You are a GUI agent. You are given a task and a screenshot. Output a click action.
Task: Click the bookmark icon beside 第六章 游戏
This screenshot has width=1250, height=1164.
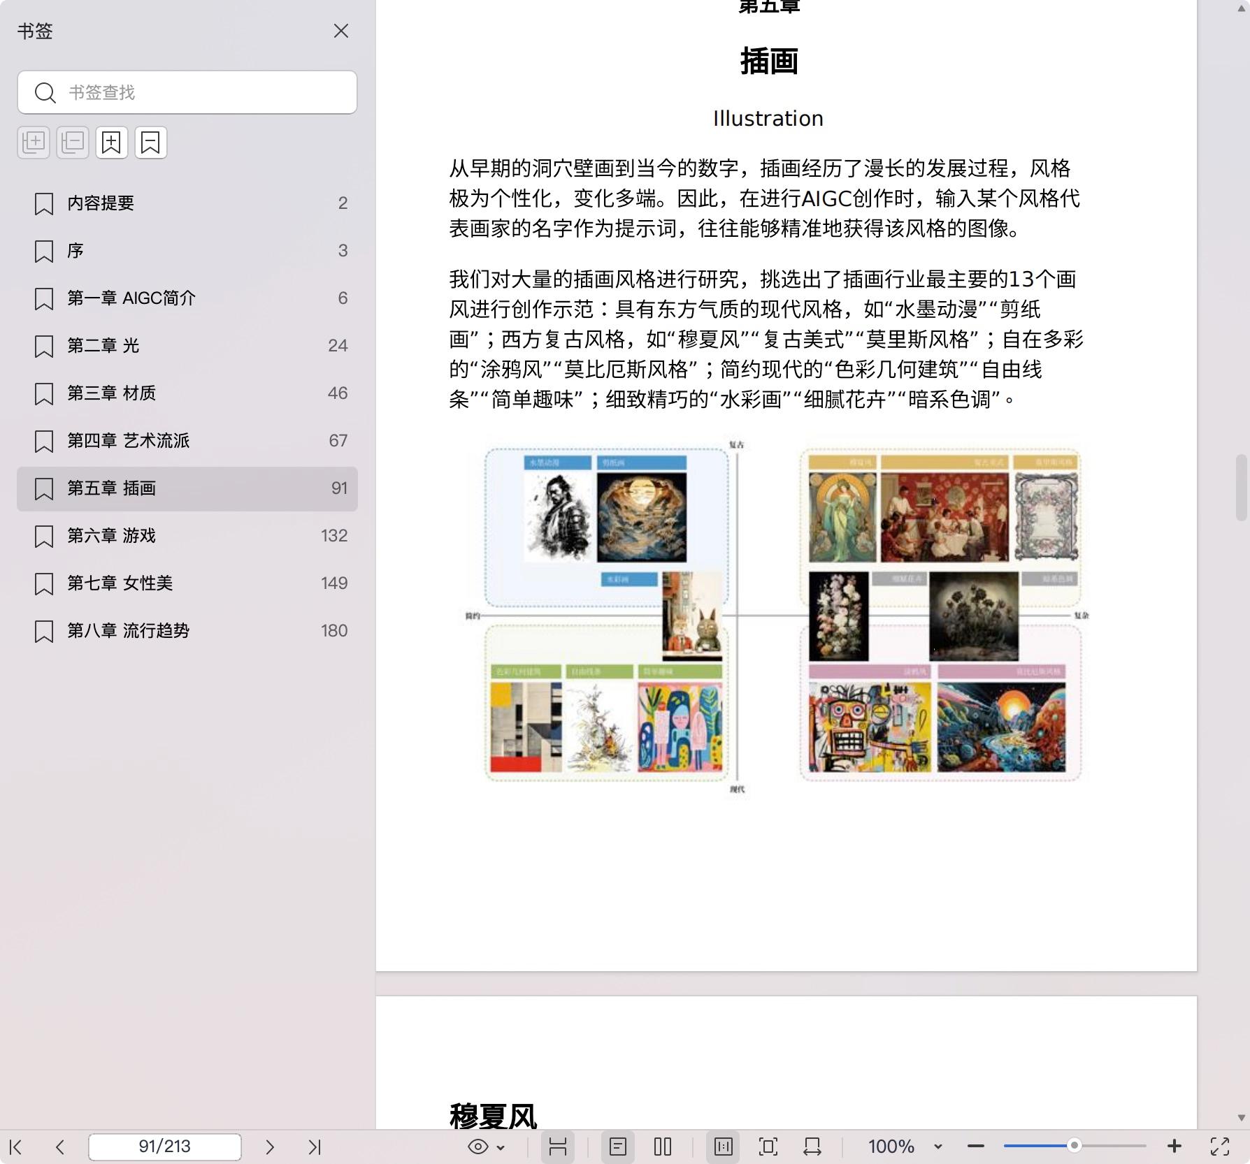[44, 537]
